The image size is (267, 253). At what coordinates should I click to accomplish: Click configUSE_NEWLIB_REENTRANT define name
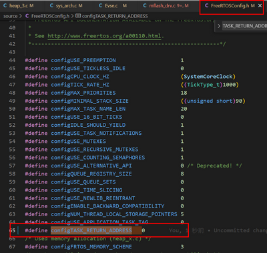click(x=93, y=198)
